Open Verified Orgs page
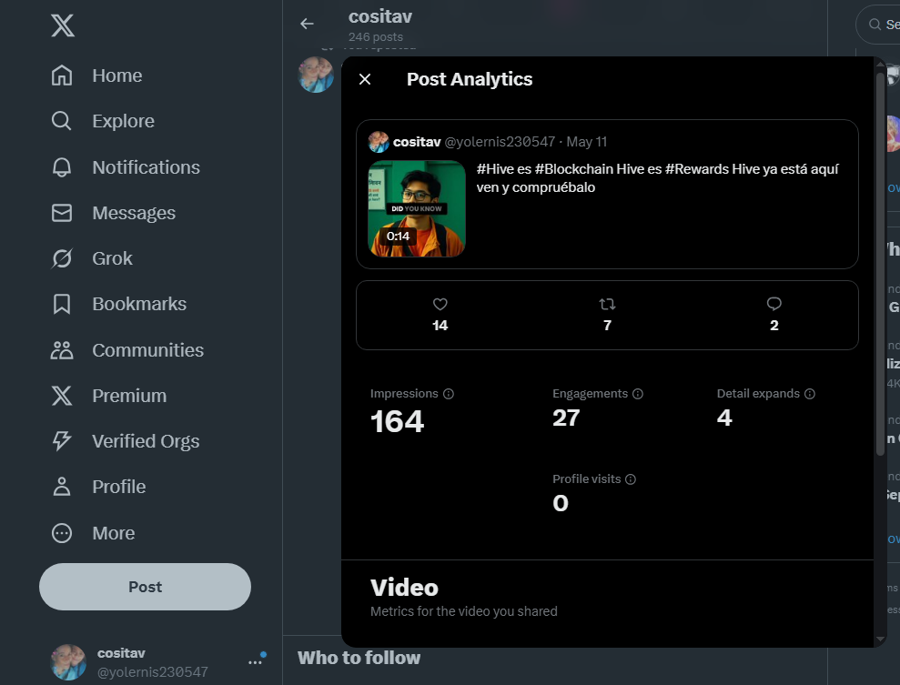Image resolution: width=900 pixels, height=685 pixels. [x=146, y=441]
